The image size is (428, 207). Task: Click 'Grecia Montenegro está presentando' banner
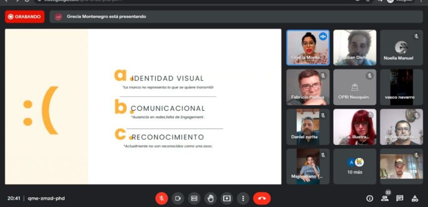pos(106,17)
